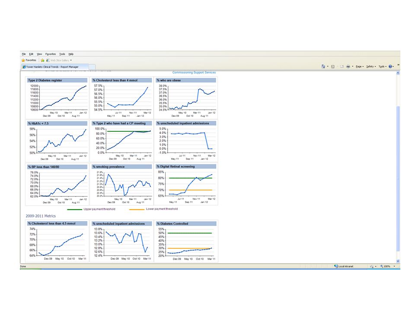Click % HbA1c < 7.5 chart
The height and width of the screenshot is (311, 415).
(57, 141)
